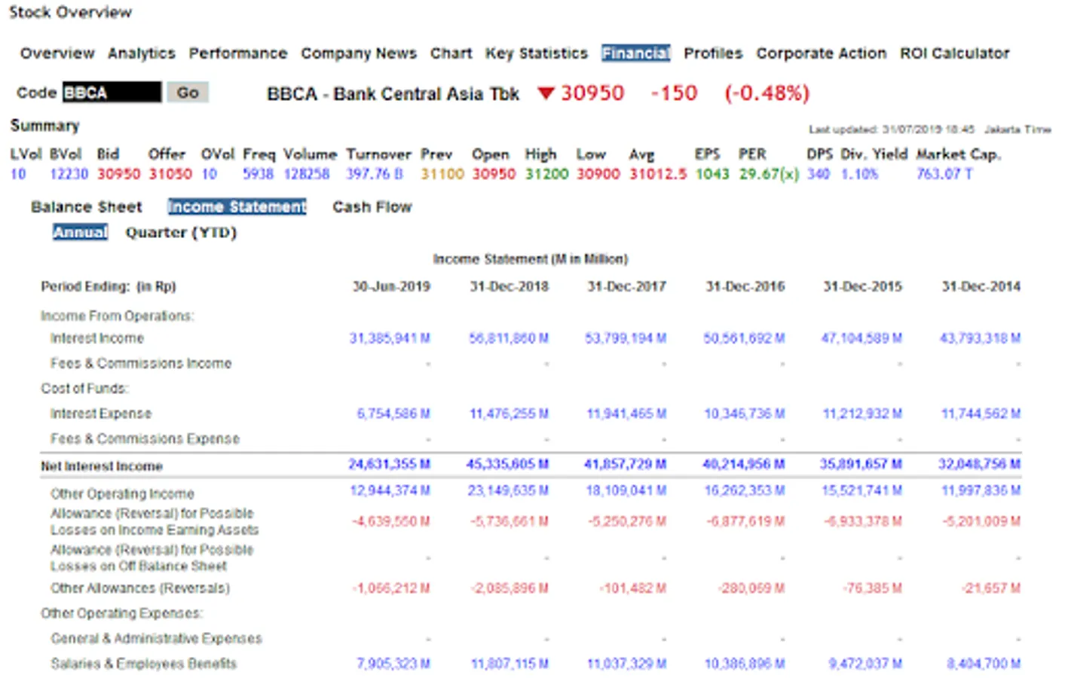The image size is (1065, 678).
Task: Click Other Allowances value for 31-Dec-2018
Action: pos(509,588)
